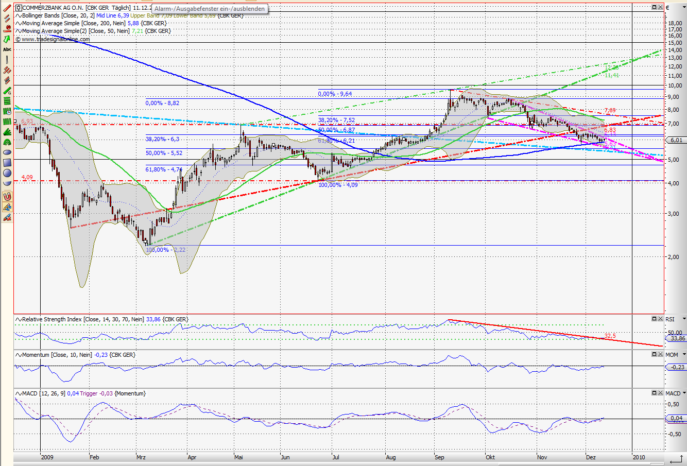Image resolution: width=687 pixels, height=466 pixels.
Task: Select the Abc text annotation tool
Action: coord(7,49)
